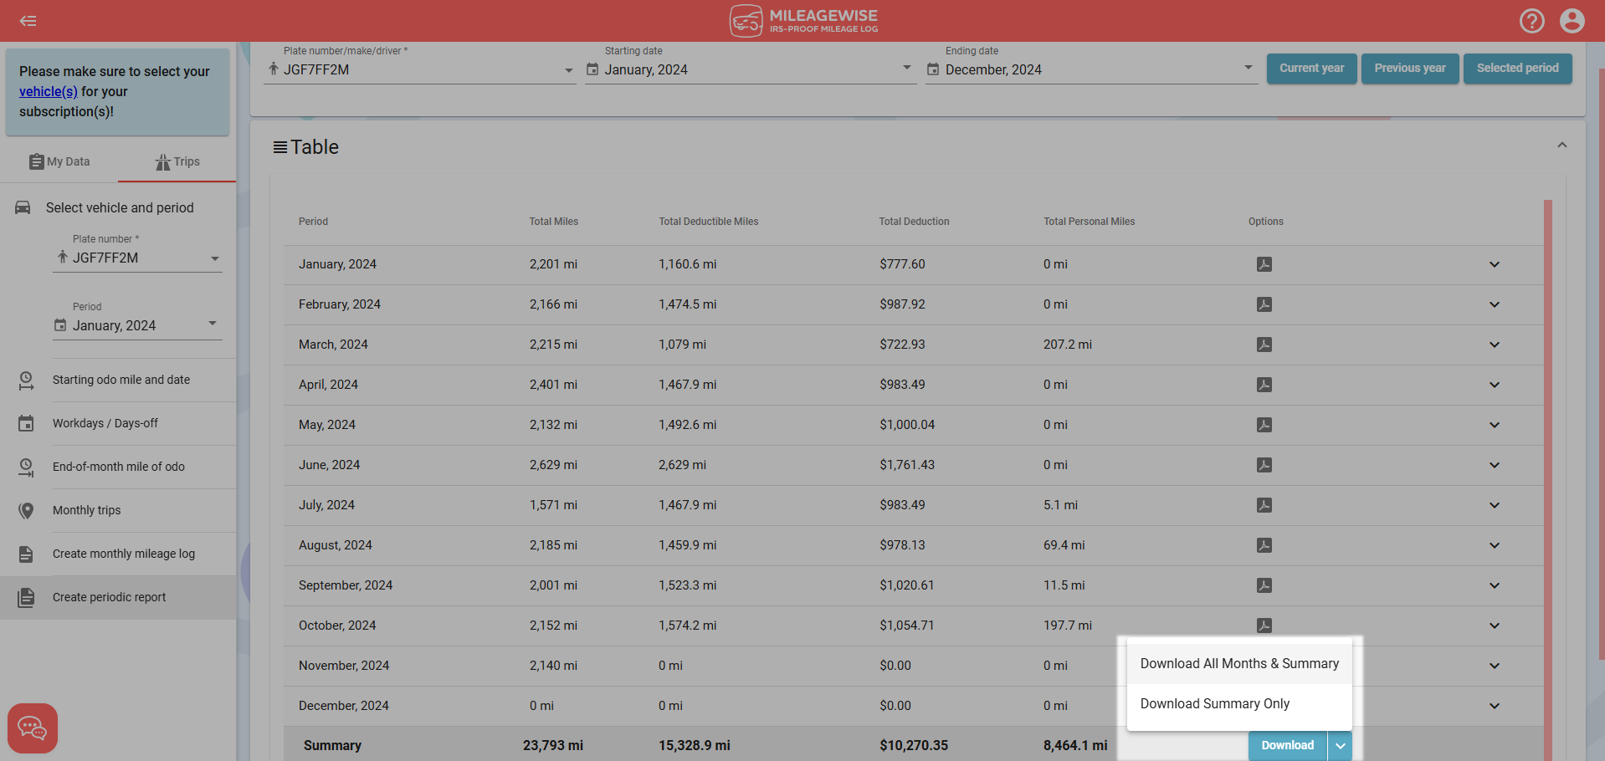Download the January, 2024 PDF report
Image resolution: width=1605 pixels, height=761 pixels.
[x=1264, y=264]
